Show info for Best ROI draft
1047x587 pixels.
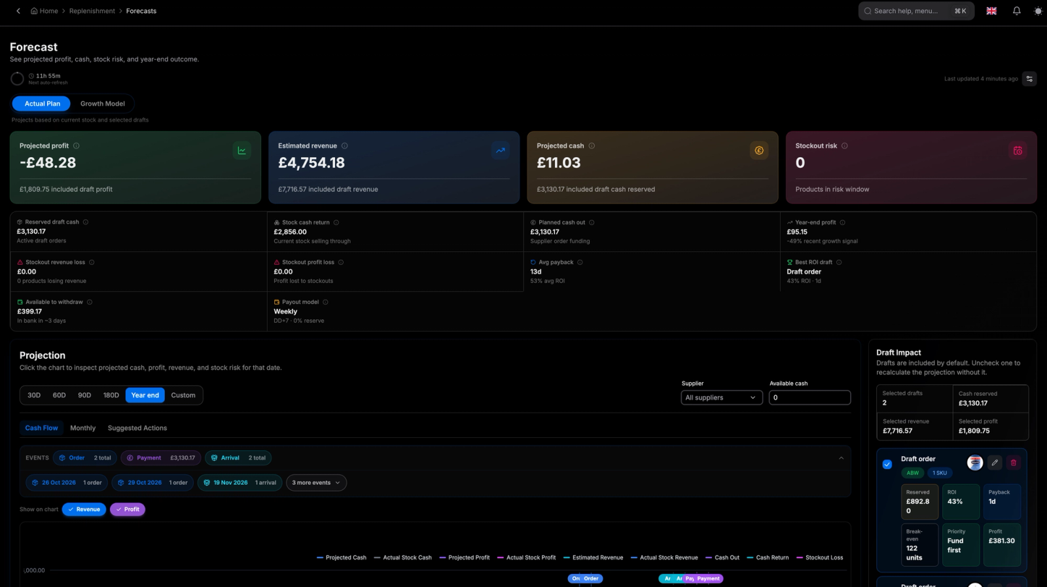click(x=839, y=262)
